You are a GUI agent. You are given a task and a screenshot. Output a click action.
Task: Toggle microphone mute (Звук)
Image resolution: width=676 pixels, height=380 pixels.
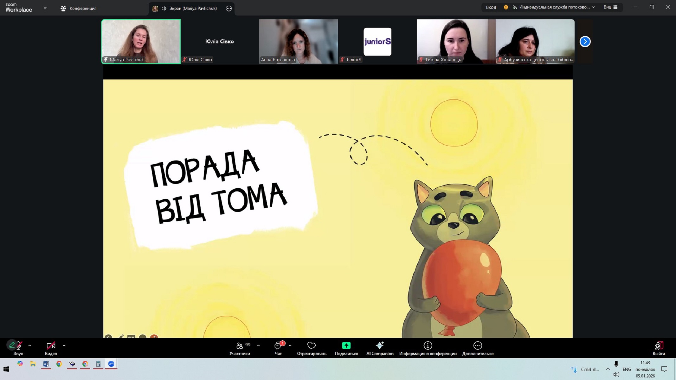click(x=18, y=345)
